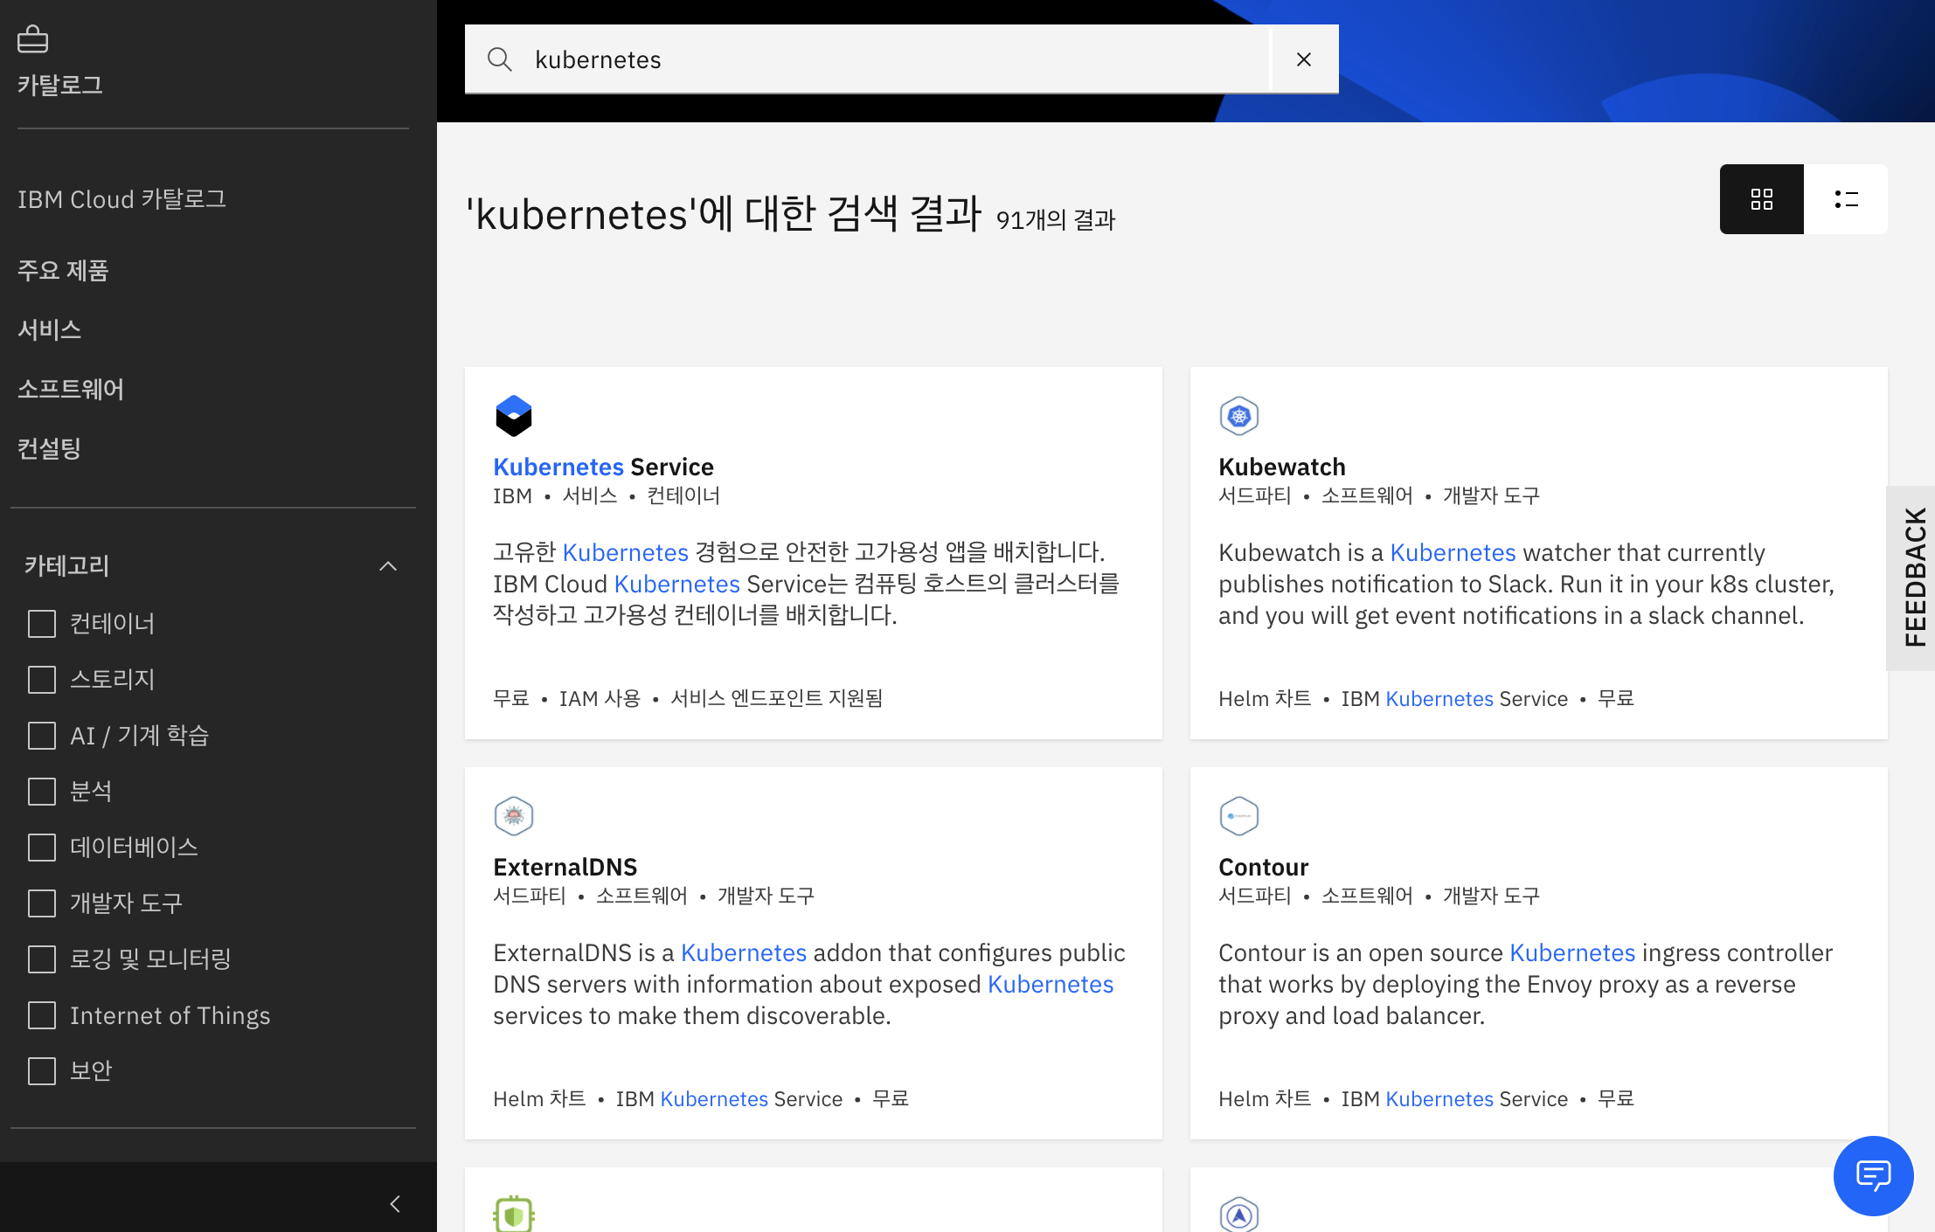Switch to grid tile view
Viewport: 1935px width, 1232px height.
pos(1761,199)
